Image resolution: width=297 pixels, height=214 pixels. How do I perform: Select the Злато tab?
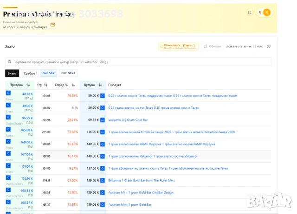click(12, 73)
